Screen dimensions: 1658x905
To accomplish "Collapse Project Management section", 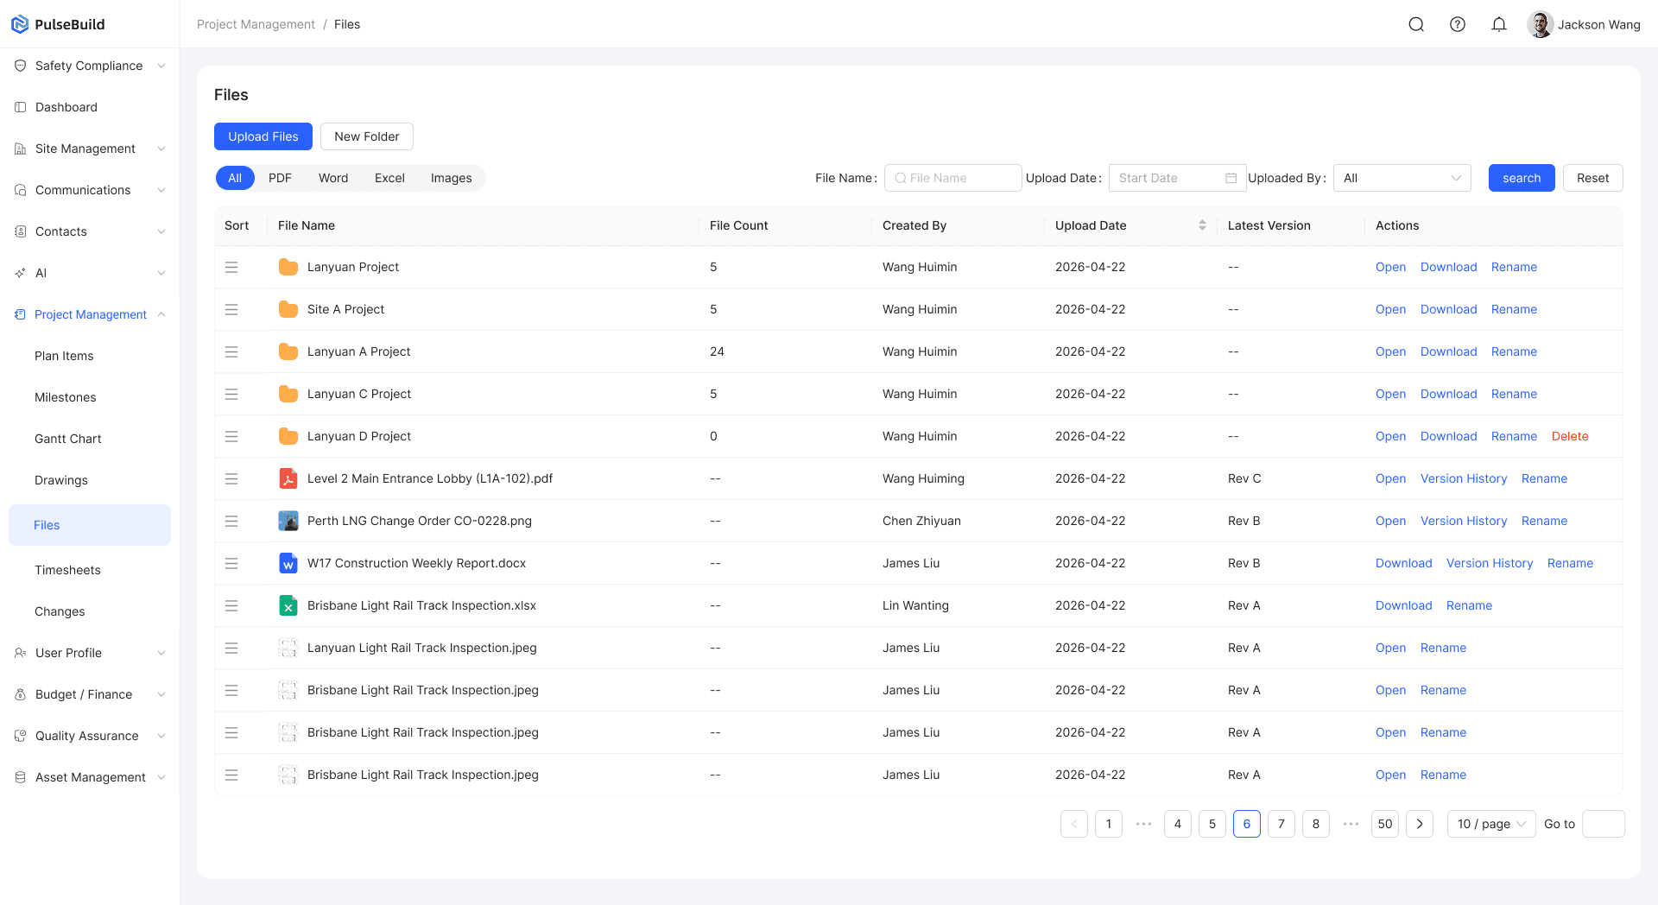I will coord(161,314).
